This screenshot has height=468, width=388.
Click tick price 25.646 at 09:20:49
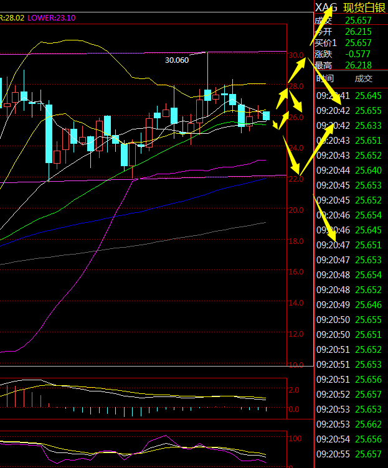coord(368,305)
